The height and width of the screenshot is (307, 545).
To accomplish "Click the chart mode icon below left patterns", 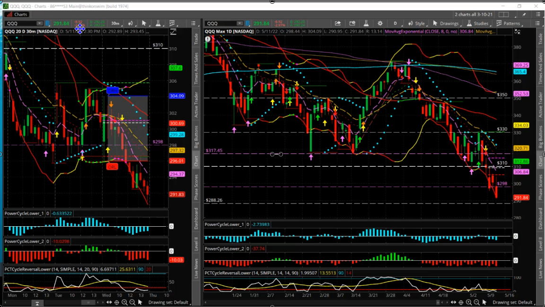I will (x=173, y=32).
